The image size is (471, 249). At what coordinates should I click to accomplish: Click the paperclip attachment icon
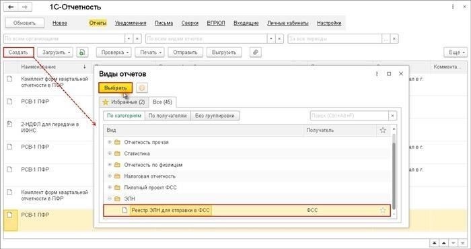point(255,52)
